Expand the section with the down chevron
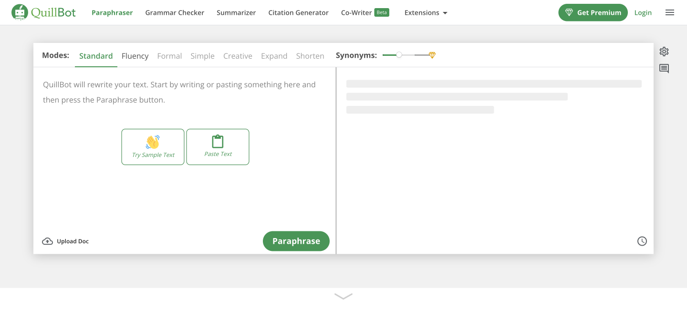This screenshot has width=687, height=322. [x=343, y=296]
